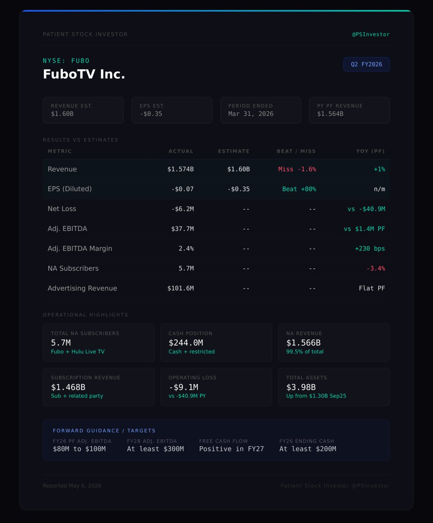Click the Flat PF value

click(372, 288)
